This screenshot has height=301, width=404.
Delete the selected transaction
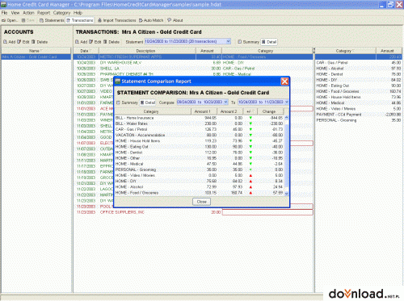[x=112, y=42]
